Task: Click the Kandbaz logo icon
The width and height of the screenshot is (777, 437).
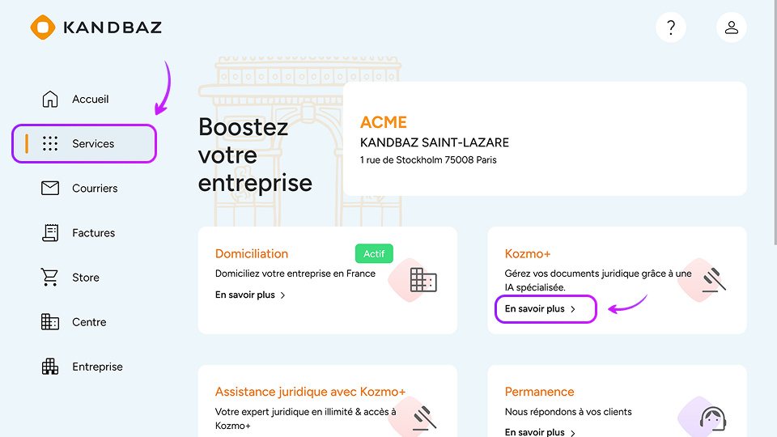Action: [x=42, y=28]
